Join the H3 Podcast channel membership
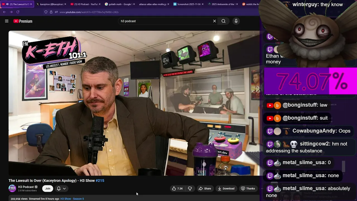This screenshot has height=201, width=357. click(x=48, y=188)
